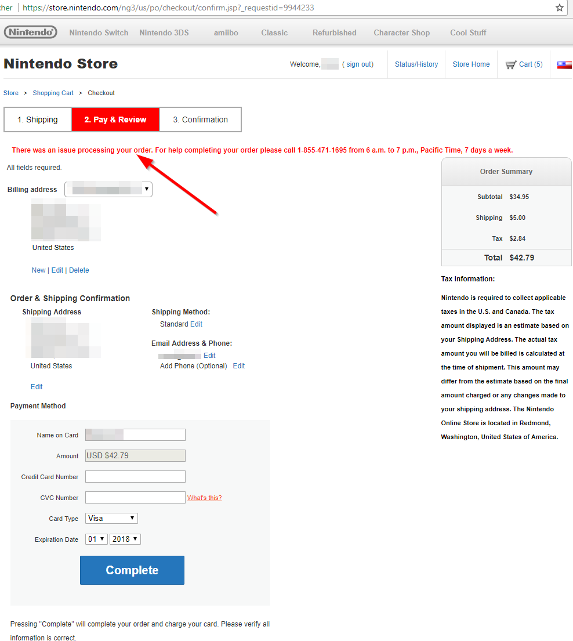The height and width of the screenshot is (641, 573).
Task: Select the 2. Pay & Review step
Action: pyautogui.click(x=115, y=119)
